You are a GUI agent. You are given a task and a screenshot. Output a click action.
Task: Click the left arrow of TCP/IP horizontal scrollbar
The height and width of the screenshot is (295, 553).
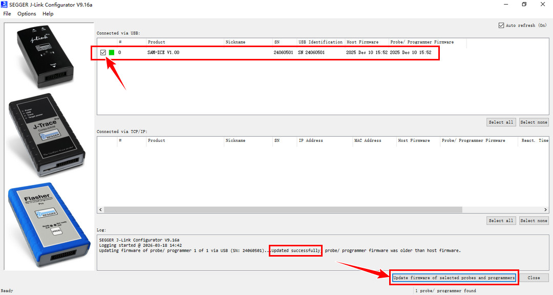coord(100,209)
